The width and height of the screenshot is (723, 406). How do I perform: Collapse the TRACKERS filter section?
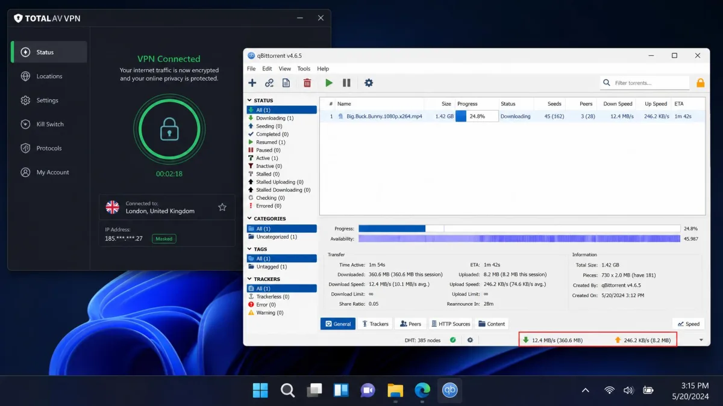(249, 279)
